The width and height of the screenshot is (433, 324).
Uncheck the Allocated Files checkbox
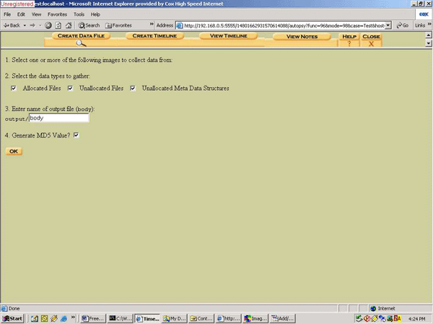point(14,89)
